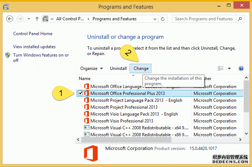Open Turn Windows features on or off

click(41, 58)
